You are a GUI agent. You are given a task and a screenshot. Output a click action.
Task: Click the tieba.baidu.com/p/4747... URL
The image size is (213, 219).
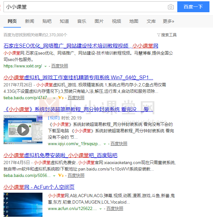pyautogui.click(x=27, y=98)
